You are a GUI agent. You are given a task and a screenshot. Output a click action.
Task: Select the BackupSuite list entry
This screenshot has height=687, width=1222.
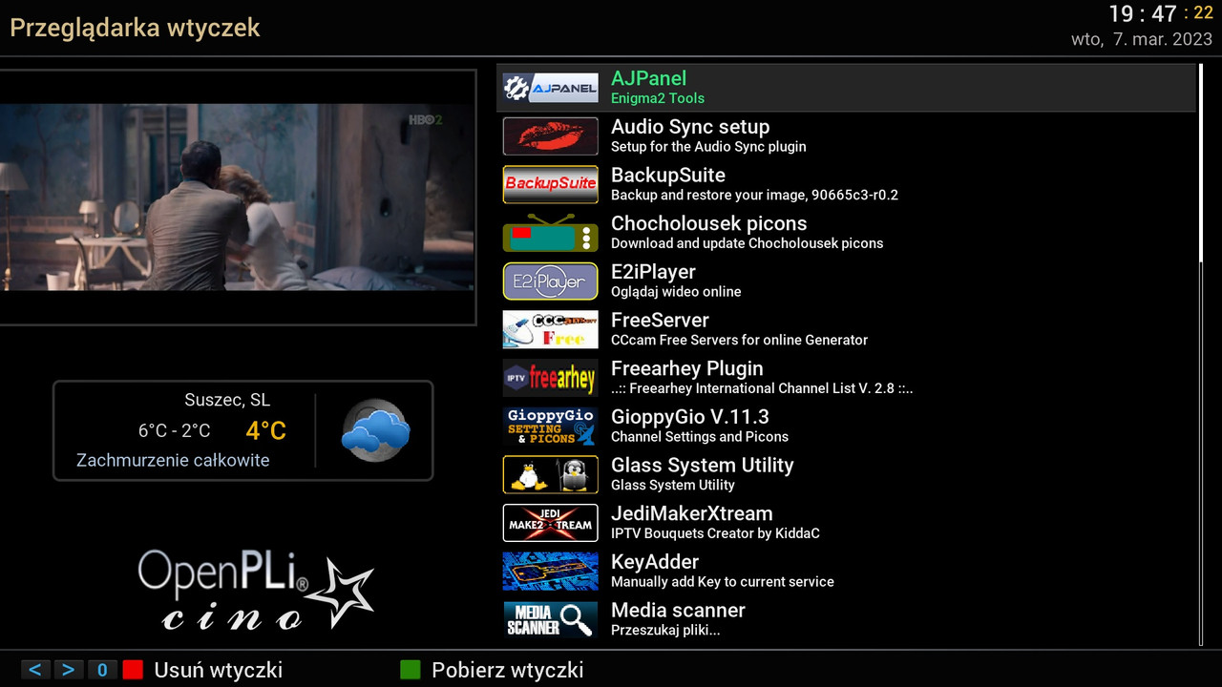point(846,184)
